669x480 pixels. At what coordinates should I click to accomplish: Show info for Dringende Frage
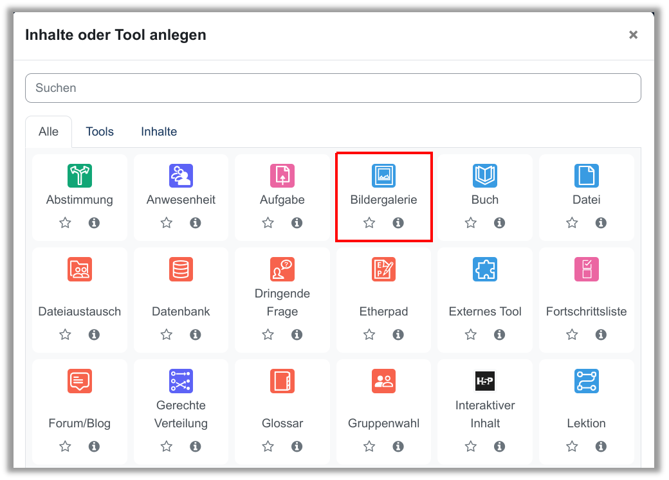click(x=297, y=335)
